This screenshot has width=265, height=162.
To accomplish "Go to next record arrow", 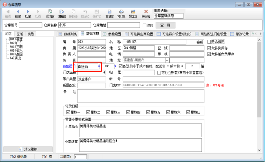I will click(28, 12).
